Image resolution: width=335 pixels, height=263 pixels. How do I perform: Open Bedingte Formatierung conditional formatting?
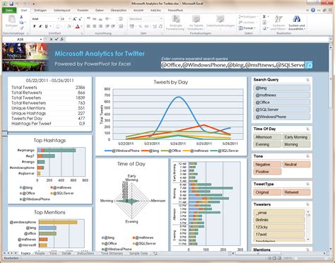pyautogui.click(x=175, y=23)
